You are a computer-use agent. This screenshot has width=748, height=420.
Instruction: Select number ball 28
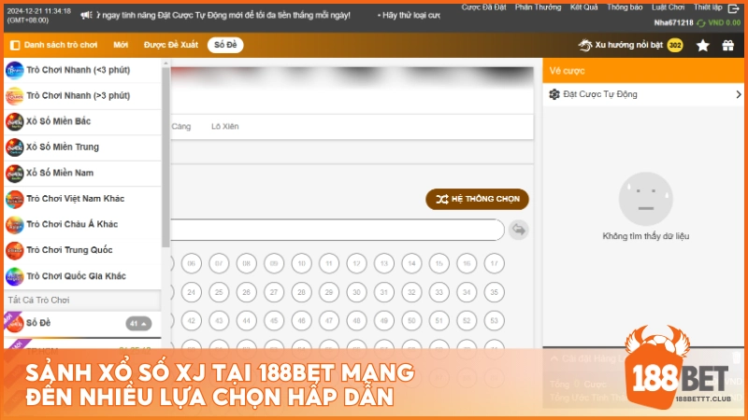pos(301,292)
